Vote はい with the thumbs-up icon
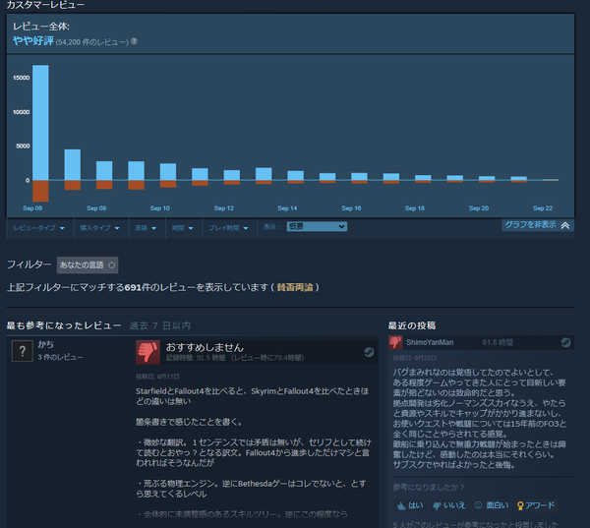Viewport: 590px width, 528px height. [410, 505]
